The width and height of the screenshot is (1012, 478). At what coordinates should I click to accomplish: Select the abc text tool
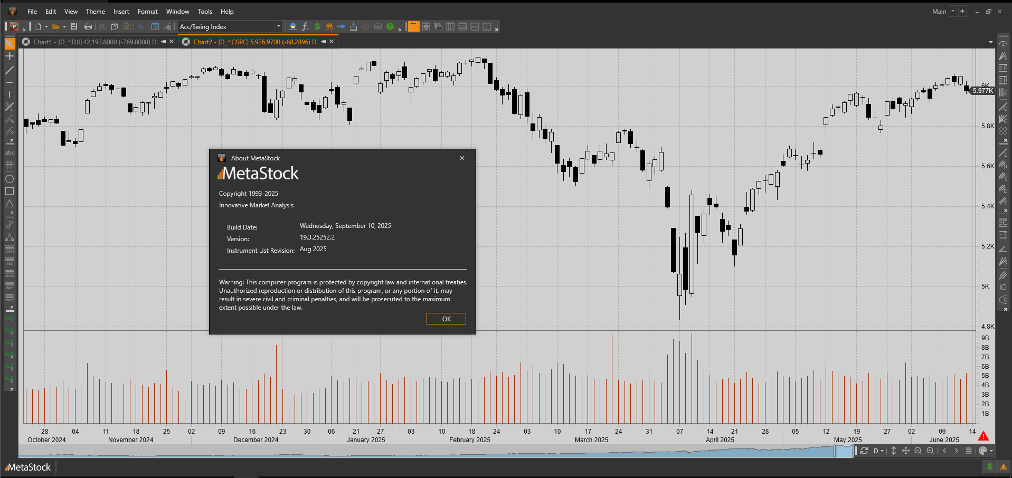click(10, 153)
